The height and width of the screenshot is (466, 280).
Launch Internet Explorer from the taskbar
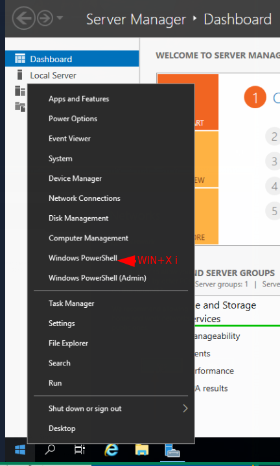111,450
